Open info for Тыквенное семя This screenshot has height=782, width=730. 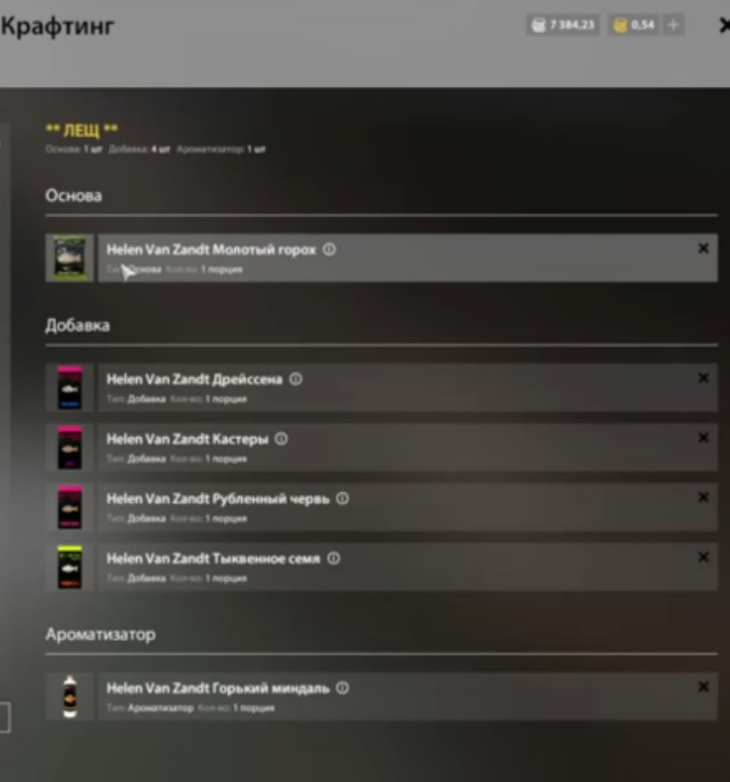[333, 558]
